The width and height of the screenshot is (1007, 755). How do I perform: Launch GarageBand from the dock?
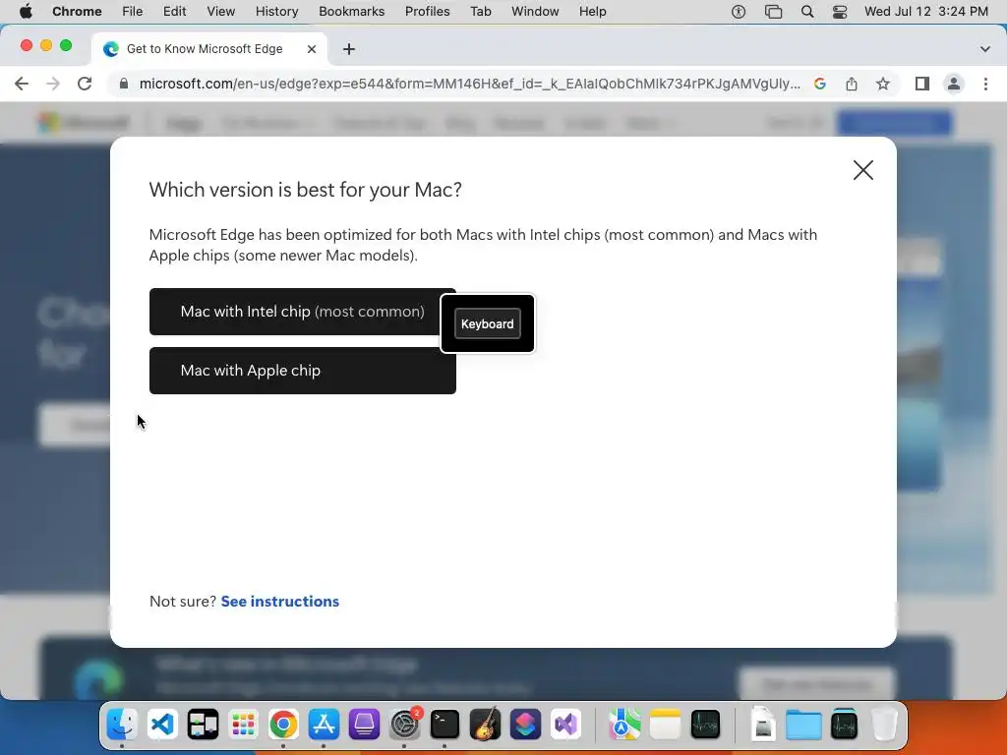coord(486,725)
